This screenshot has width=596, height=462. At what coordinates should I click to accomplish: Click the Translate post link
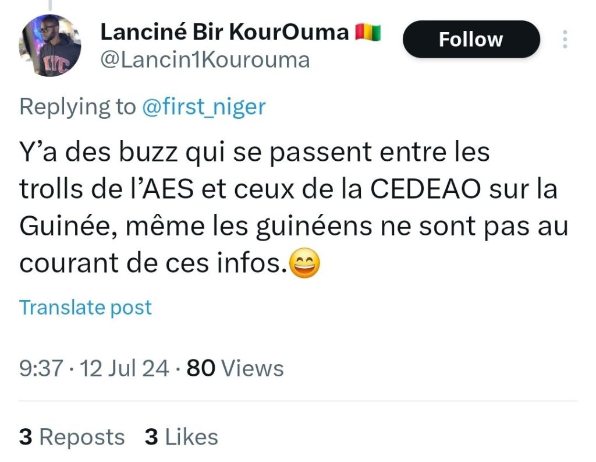pos(85,307)
